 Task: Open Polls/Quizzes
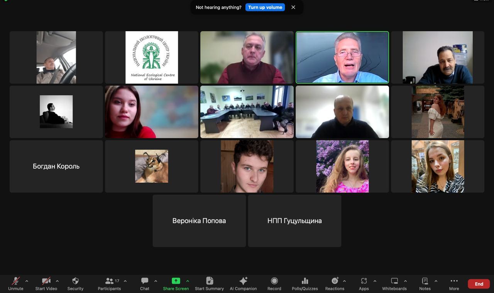305,281
